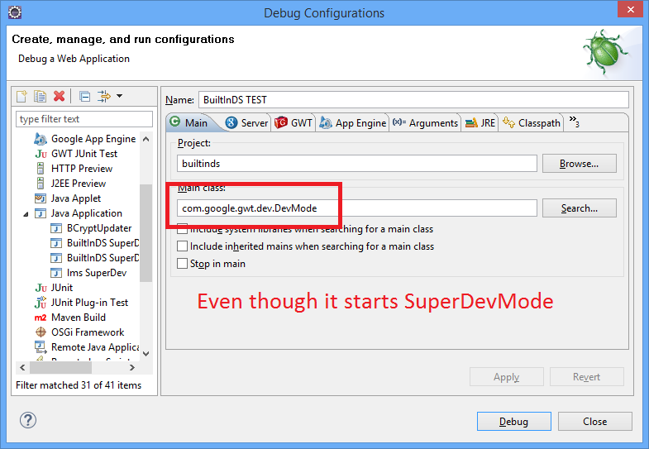This screenshot has width=649, height=449.
Task: Open the help question mark icon
Action: [x=28, y=421]
